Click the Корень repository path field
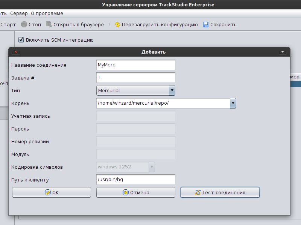The image size is (301, 225). click(163, 103)
